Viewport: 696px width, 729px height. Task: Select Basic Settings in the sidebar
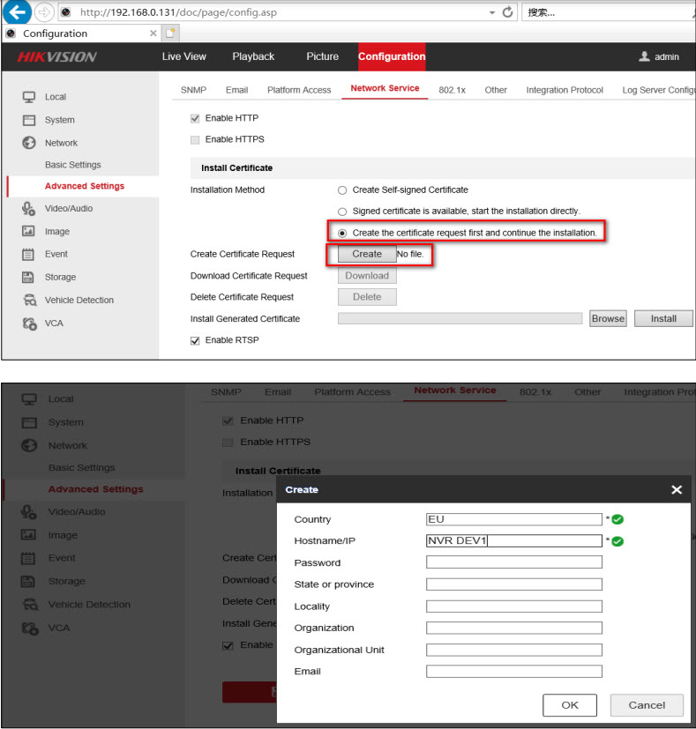click(72, 165)
